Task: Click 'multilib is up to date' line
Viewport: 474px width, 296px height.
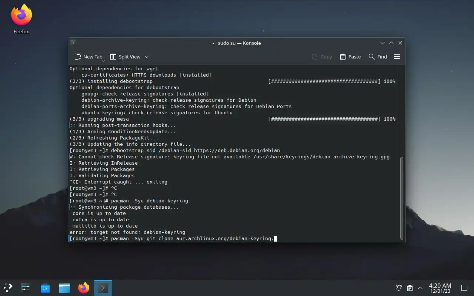Action: (105, 226)
